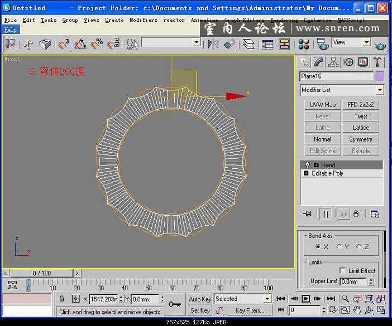Toggle the Selection Lock padlock icon
Image resolution: width=392 pixels, height=326 pixels.
click(x=61, y=299)
